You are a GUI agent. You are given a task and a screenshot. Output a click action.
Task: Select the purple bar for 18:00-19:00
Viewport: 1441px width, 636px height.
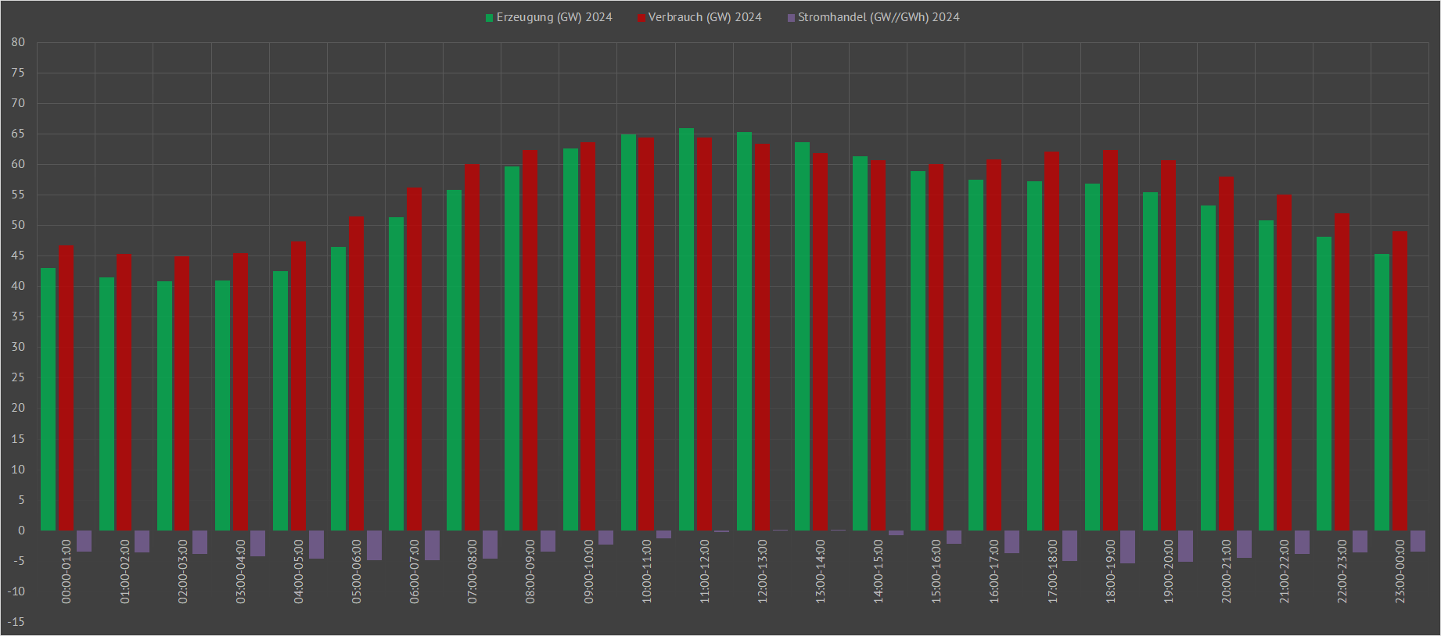point(1127,547)
